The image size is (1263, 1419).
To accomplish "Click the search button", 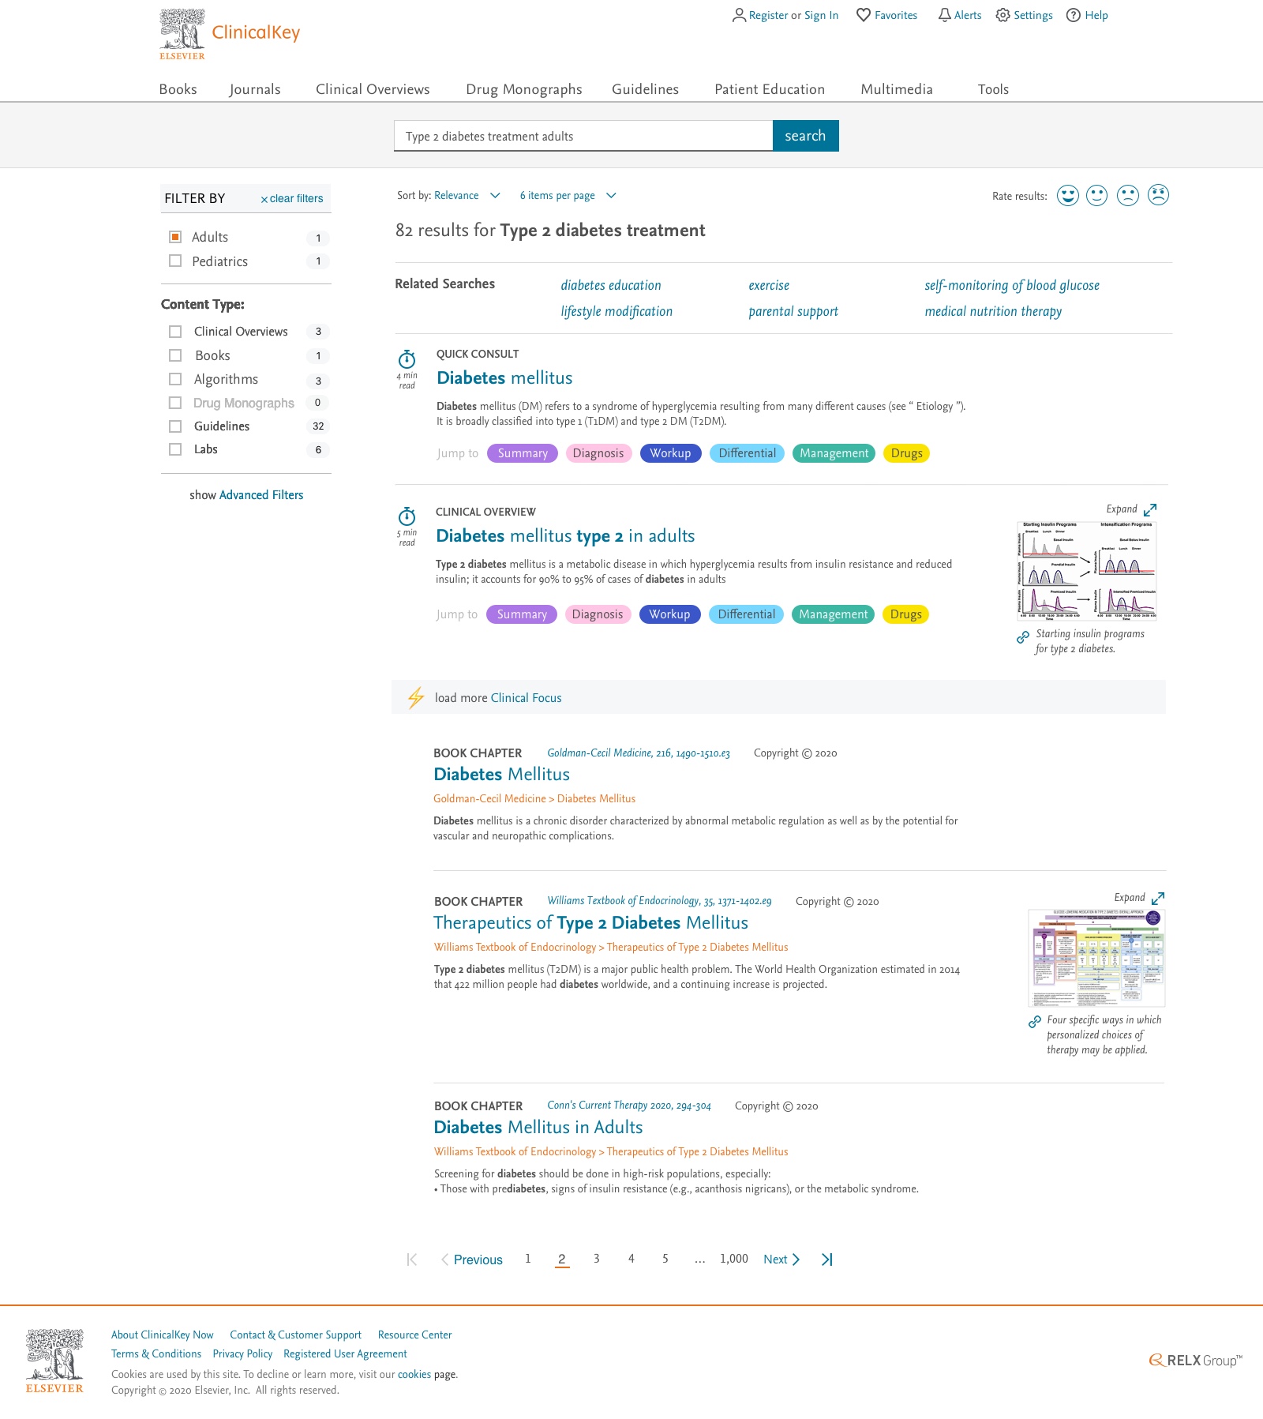I will pos(805,136).
